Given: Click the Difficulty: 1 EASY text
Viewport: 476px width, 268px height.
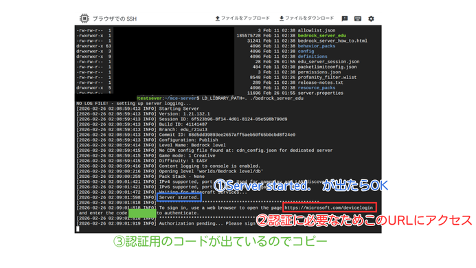Looking at the screenshot, I should [183, 161].
